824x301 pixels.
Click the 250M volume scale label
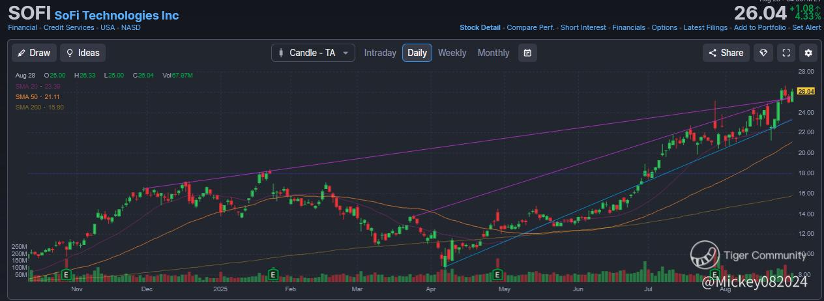coord(20,247)
